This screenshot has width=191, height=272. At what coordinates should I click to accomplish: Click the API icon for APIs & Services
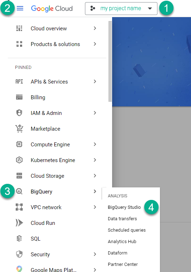click(x=19, y=81)
